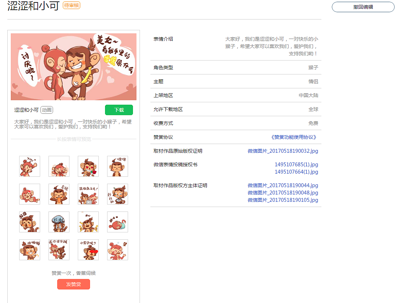Click the monkey couple banner image
Image resolution: width=410 pixels, height=303 pixels.
[x=74, y=67]
